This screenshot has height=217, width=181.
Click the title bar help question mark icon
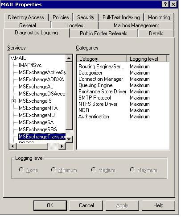pyautogui.click(x=165, y=4)
